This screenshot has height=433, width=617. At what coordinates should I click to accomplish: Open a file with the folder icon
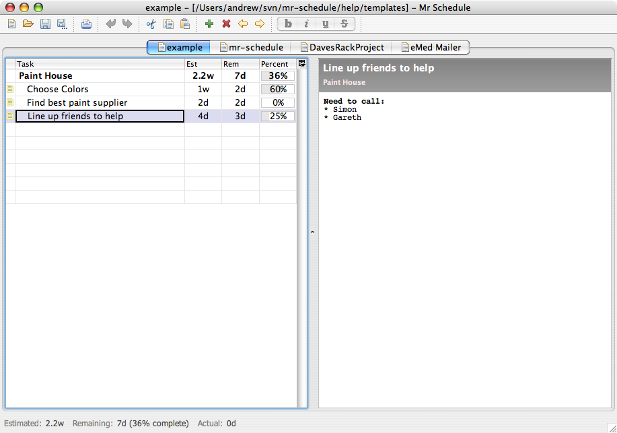coord(28,24)
